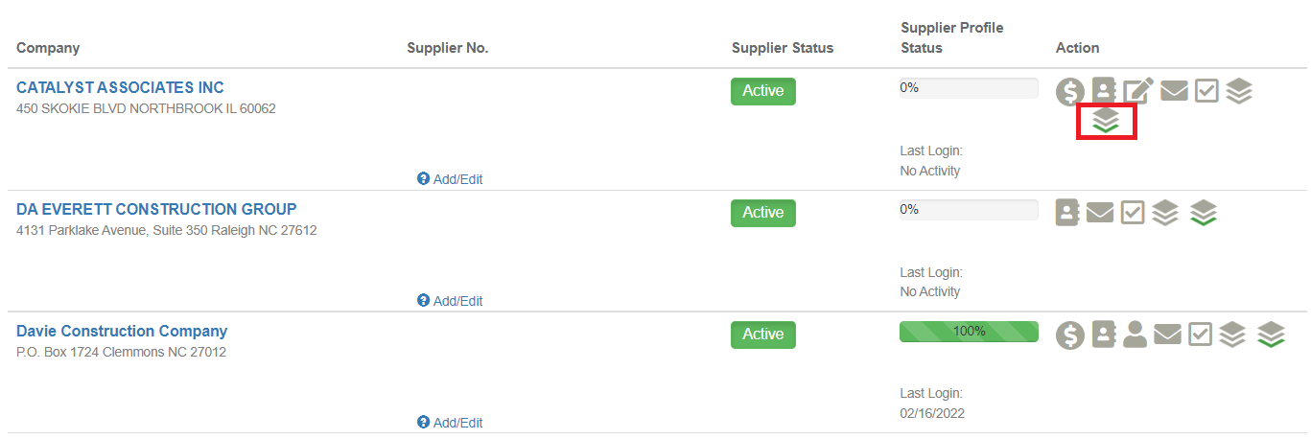Click the checkbox icon for DA Everett Construction

(1133, 212)
